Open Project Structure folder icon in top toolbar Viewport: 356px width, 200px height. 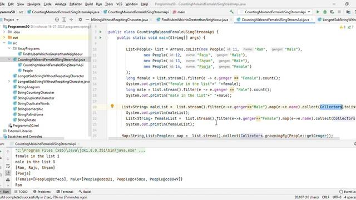[348, 12]
